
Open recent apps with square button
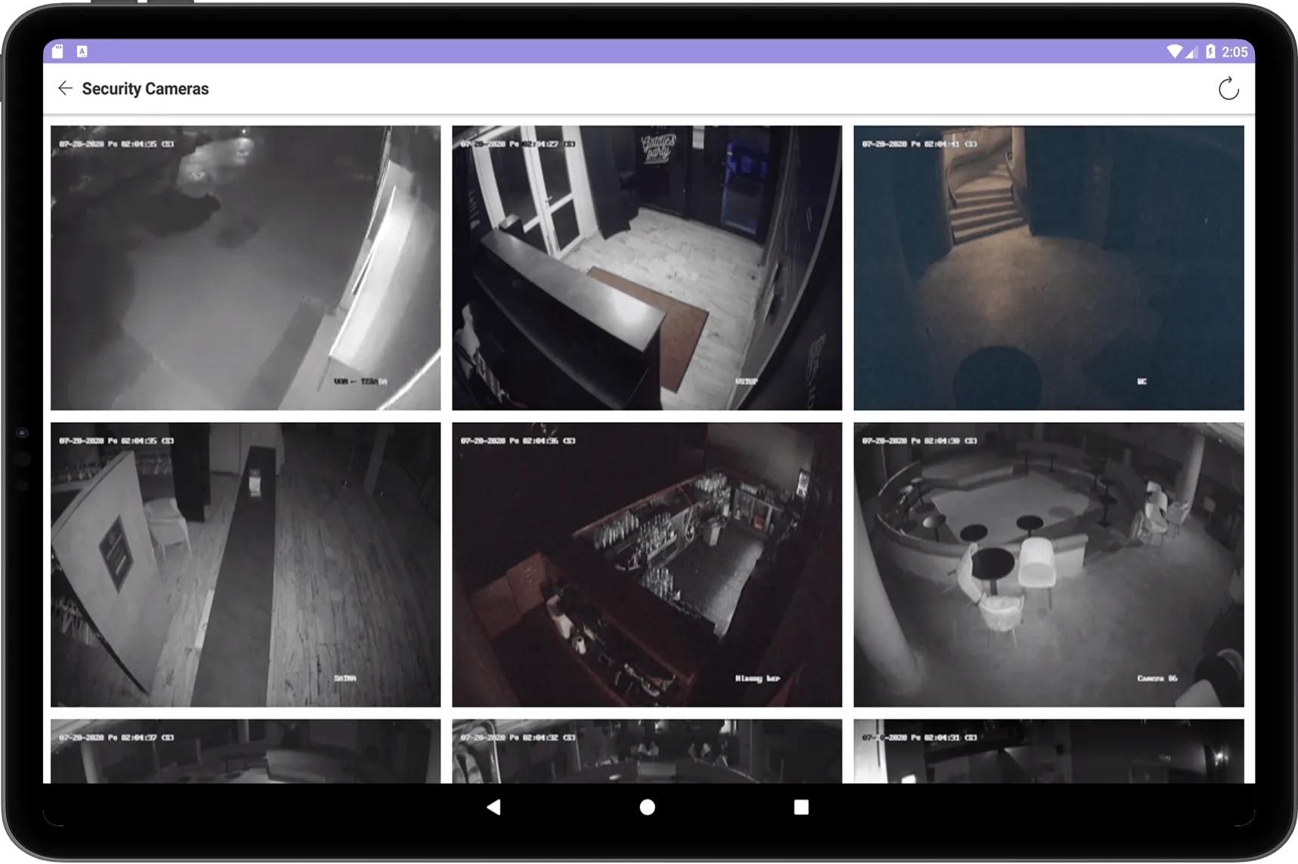801,807
